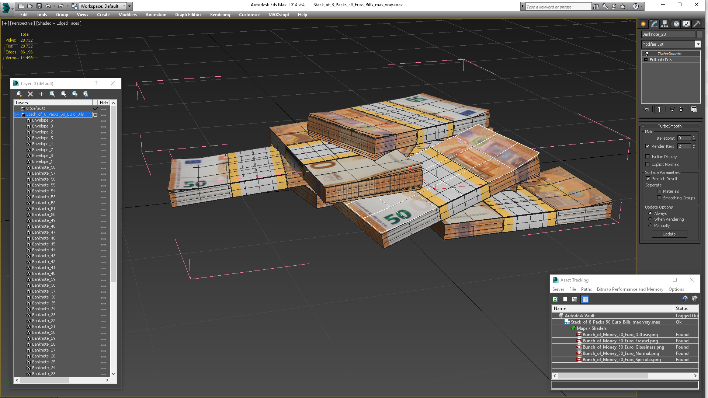Open the Graph Editors menu
Image resolution: width=708 pixels, height=398 pixels.
[188, 15]
